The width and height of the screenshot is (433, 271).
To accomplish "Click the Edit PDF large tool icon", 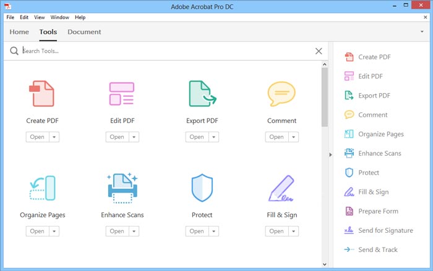I will [122, 93].
